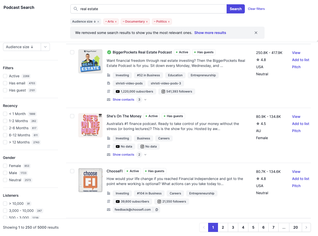
Task: Click the envelope icon in ChooseFI row
Action: click(109, 210)
